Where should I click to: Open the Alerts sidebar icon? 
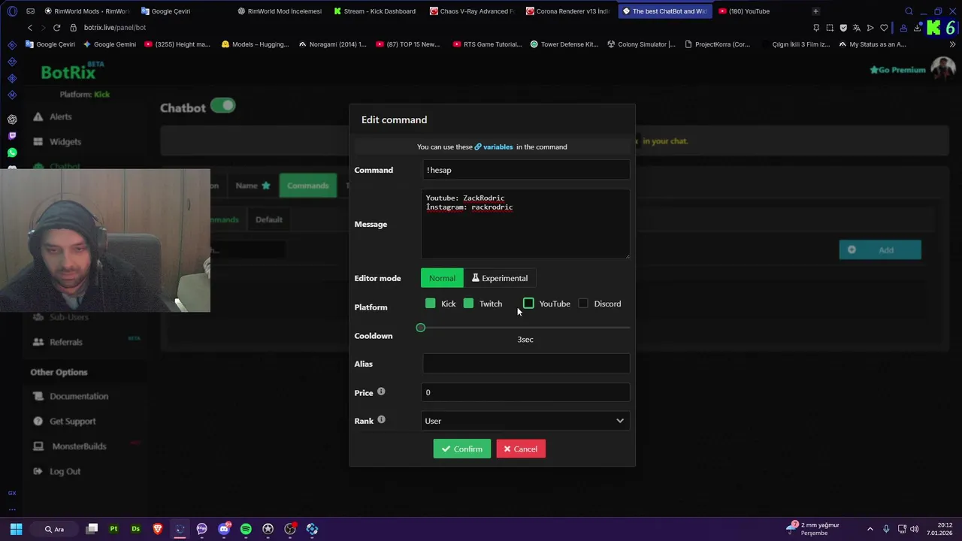click(38, 116)
